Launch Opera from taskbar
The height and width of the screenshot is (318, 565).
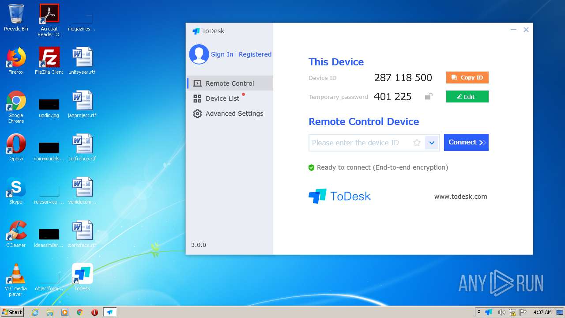(94, 312)
